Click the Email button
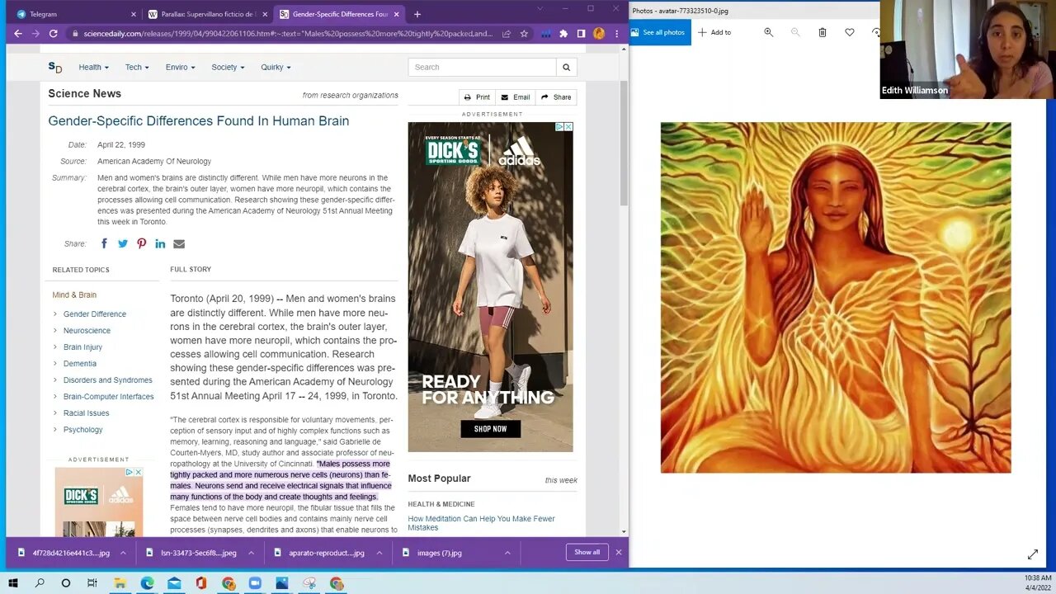The image size is (1056, 594). pyautogui.click(x=516, y=97)
